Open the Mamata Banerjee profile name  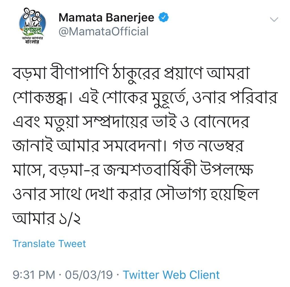pos(106,18)
